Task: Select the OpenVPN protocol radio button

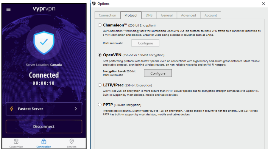Action: click(x=100, y=55)
